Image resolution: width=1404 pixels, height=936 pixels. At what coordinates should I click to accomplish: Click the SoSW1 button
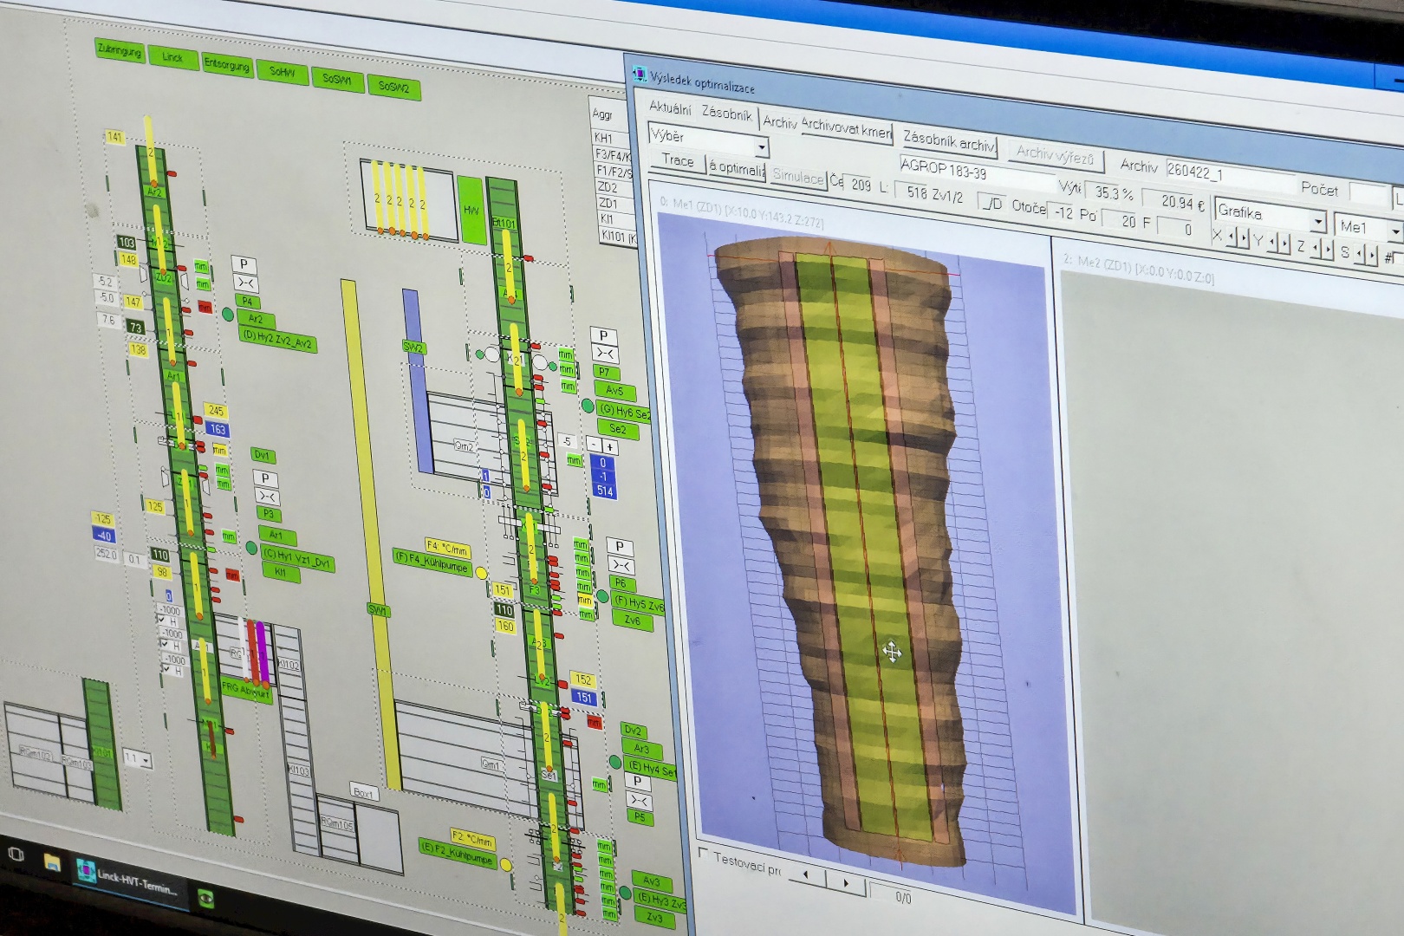(x=337, y=80)
